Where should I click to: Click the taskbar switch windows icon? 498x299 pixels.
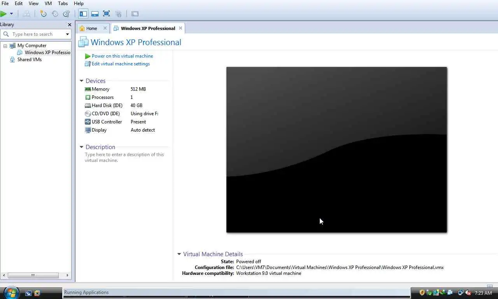[x=28, y=293]
